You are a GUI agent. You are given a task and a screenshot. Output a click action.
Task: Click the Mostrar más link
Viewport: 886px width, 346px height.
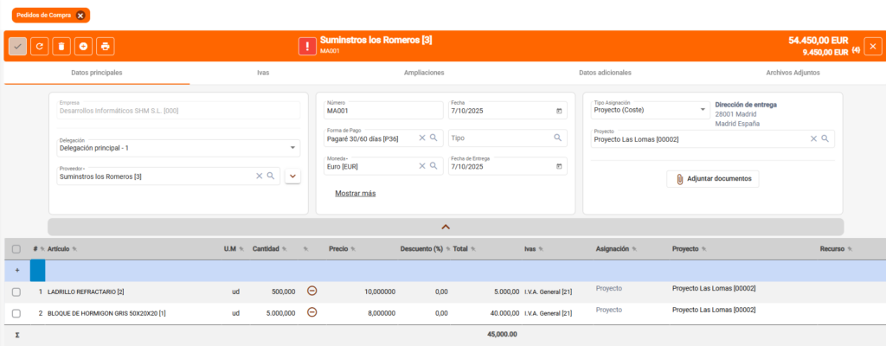pyautogui.click(x=355, y=193)
